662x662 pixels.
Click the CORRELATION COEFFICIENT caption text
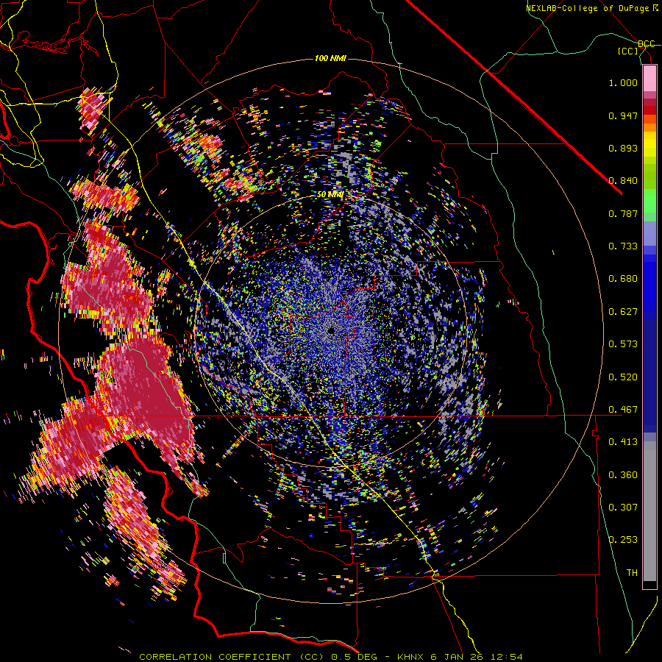[x=215, y=657]
